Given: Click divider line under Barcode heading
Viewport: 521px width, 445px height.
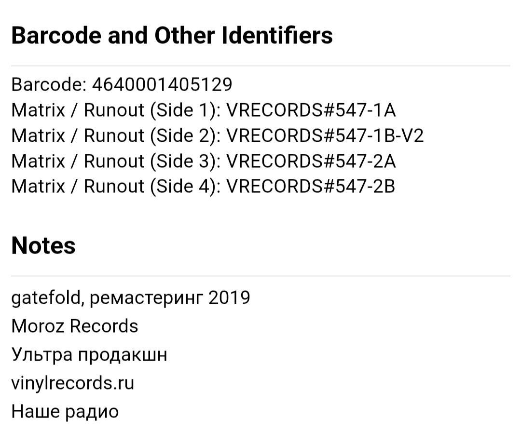Looking at the screenshot, I should click(x=260, y=66).
